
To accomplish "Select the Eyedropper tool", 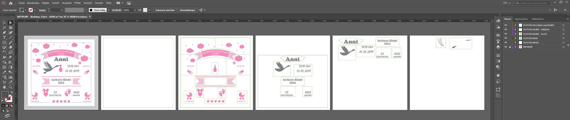I will coord(4,72).
